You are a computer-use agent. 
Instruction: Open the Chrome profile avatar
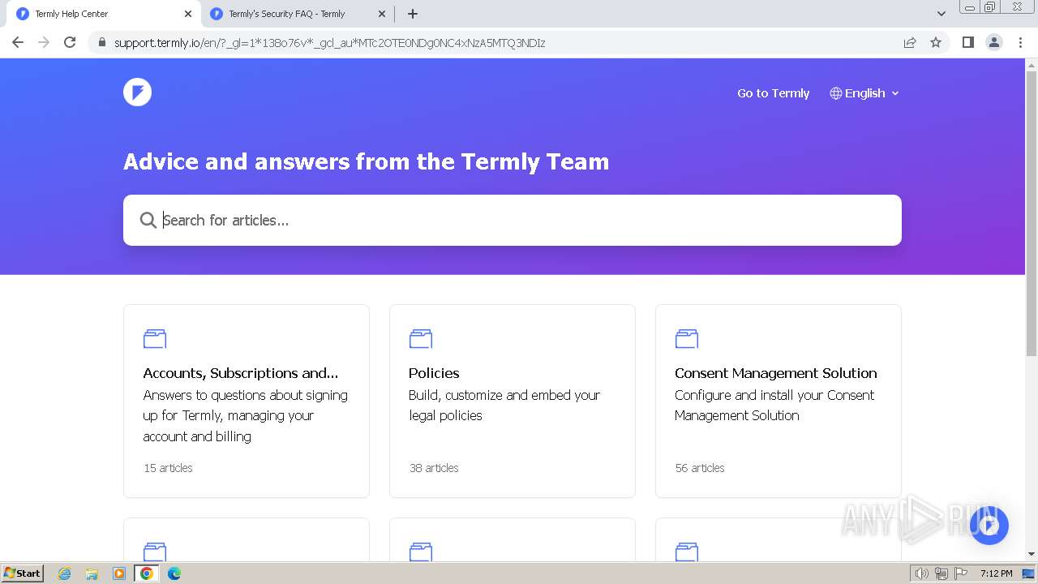tap(993, 42)
